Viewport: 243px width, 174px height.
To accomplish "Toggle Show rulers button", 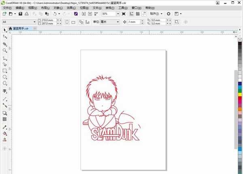I will pyautogui.click(x=131, y=14).
